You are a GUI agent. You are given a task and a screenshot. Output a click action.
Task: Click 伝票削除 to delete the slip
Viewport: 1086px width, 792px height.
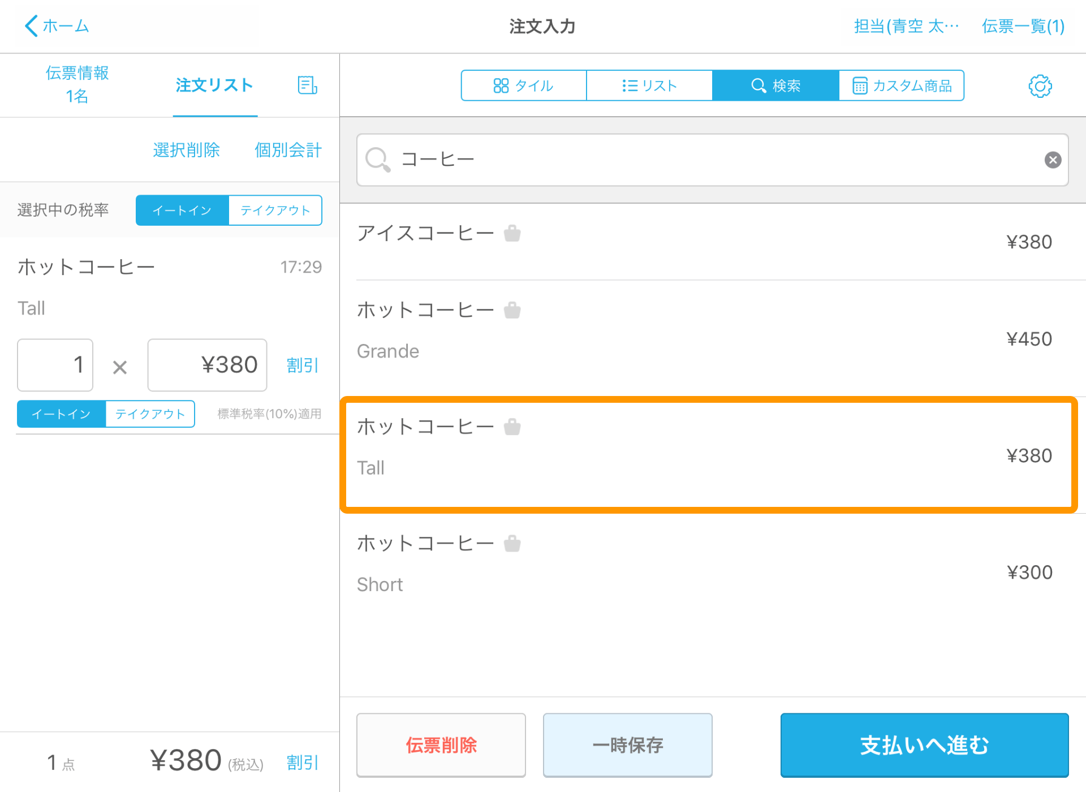[441, 745]
